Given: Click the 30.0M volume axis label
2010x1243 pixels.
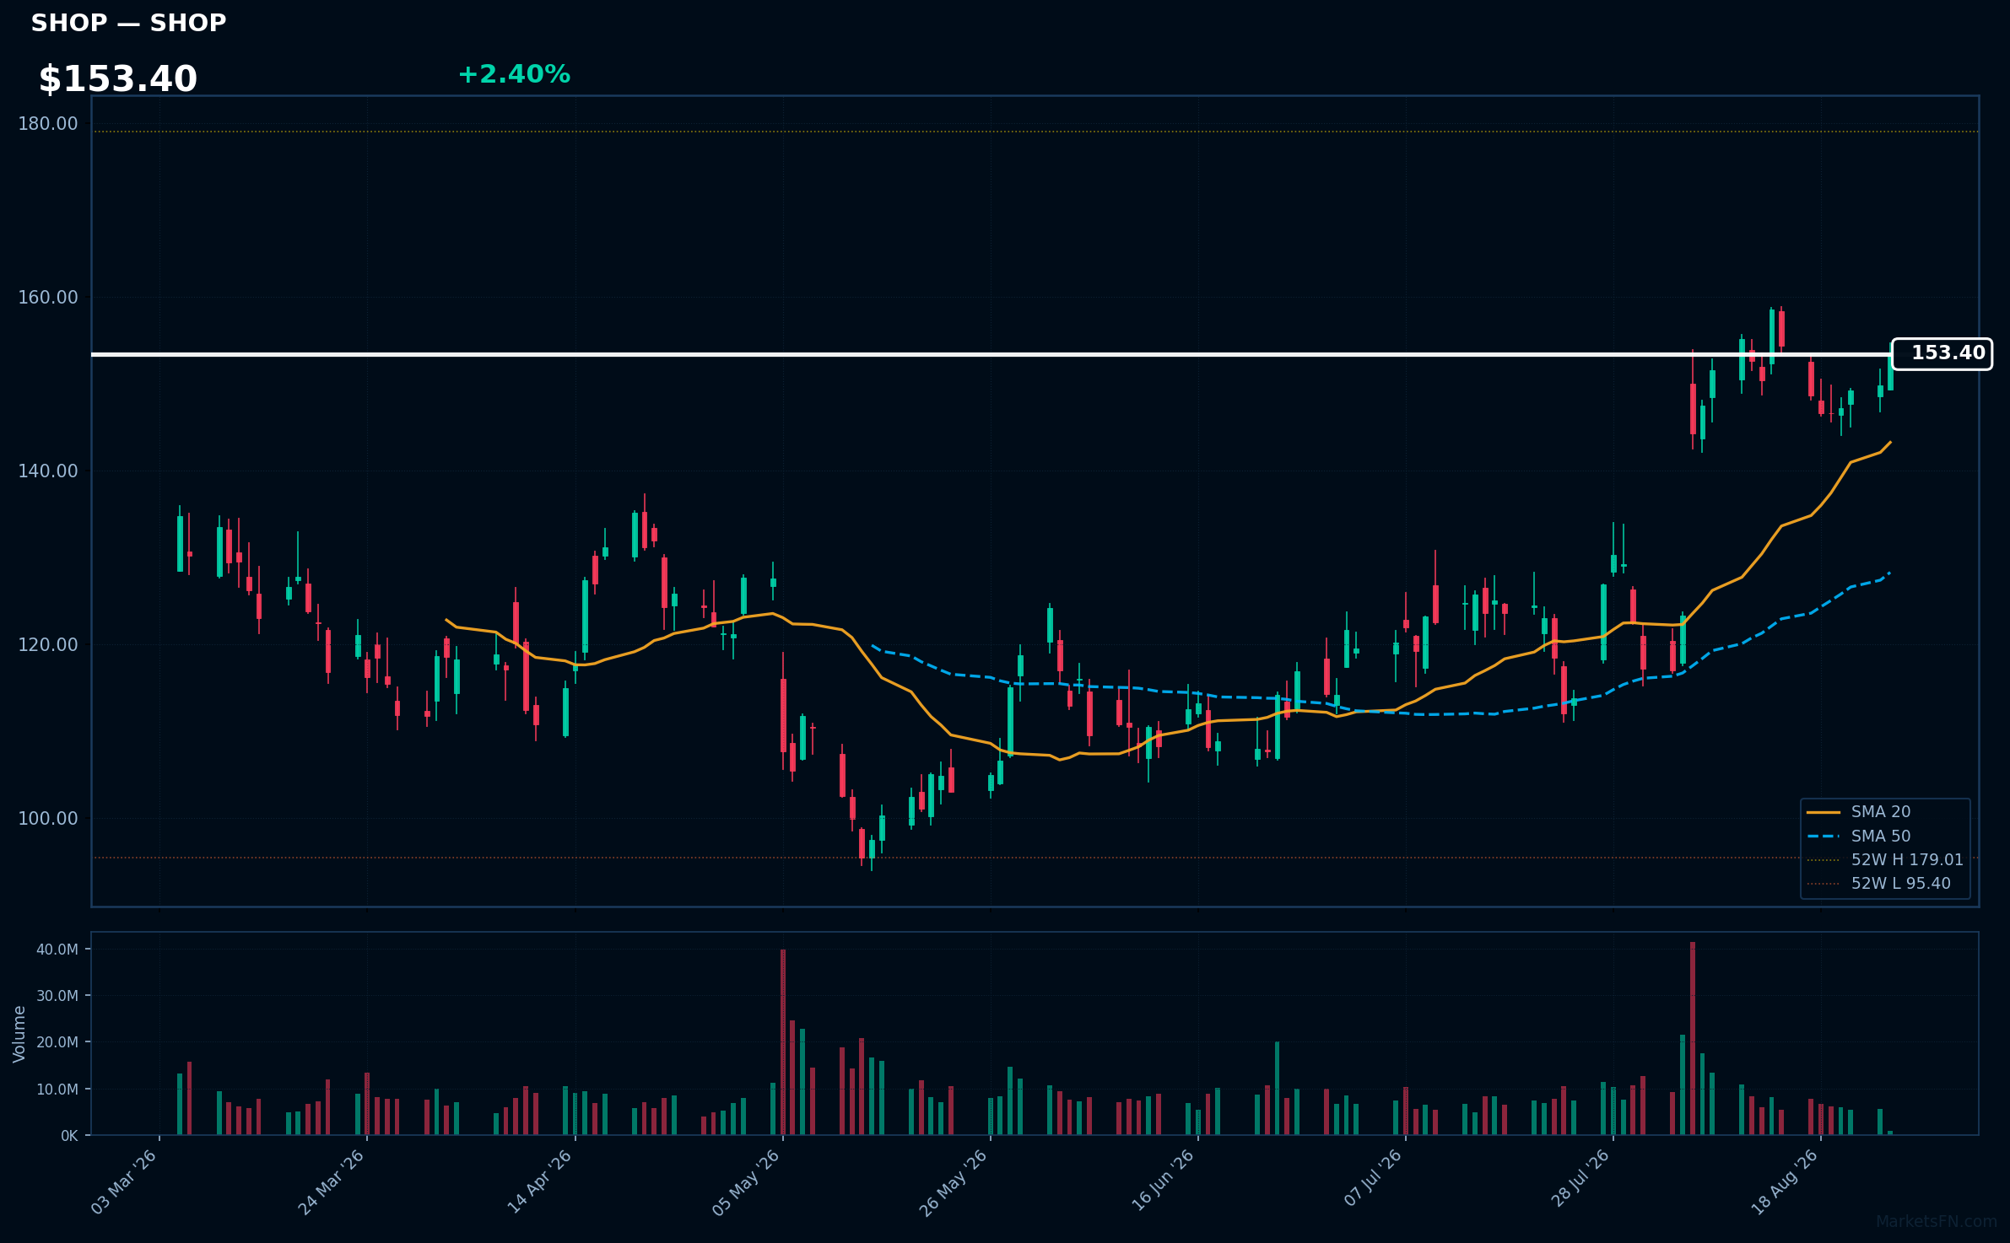Looking at the screenshot, I should coord(57,996).
